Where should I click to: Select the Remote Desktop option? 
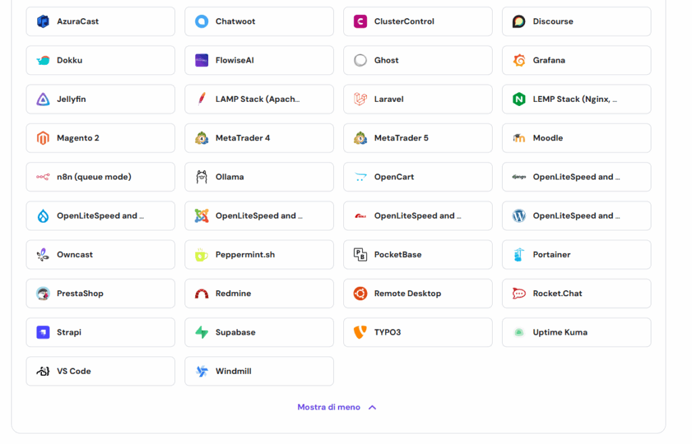click(418, 294)
